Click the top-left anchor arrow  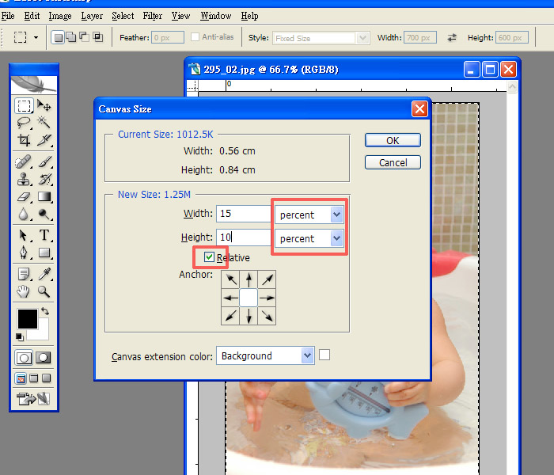pyautogui.click(x=230, y=279)
